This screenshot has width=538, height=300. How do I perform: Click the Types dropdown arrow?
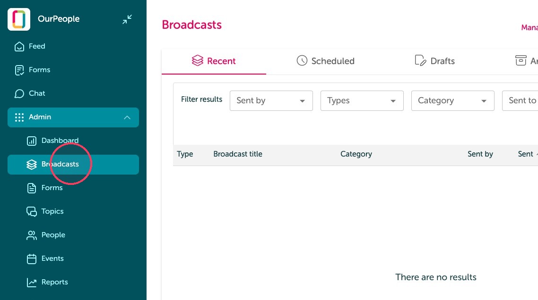pos(393,101)
